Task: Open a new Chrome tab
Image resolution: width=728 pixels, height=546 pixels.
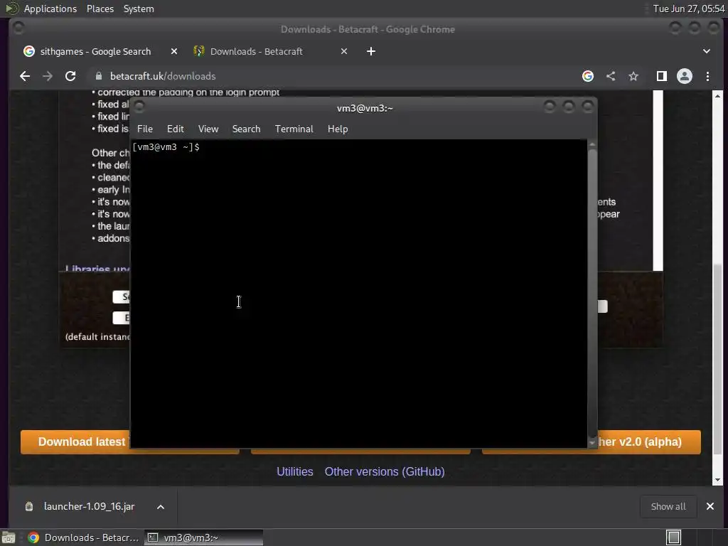Action: click(371, 51)
